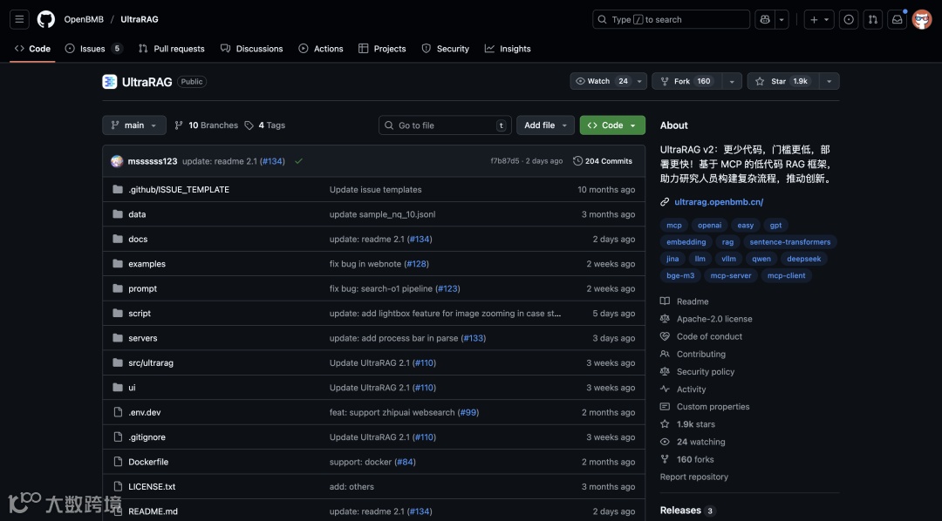Open the ultrarag.openbmb.cn website link
This screenshot has height=521, width=942.
[x=719, y=201]
